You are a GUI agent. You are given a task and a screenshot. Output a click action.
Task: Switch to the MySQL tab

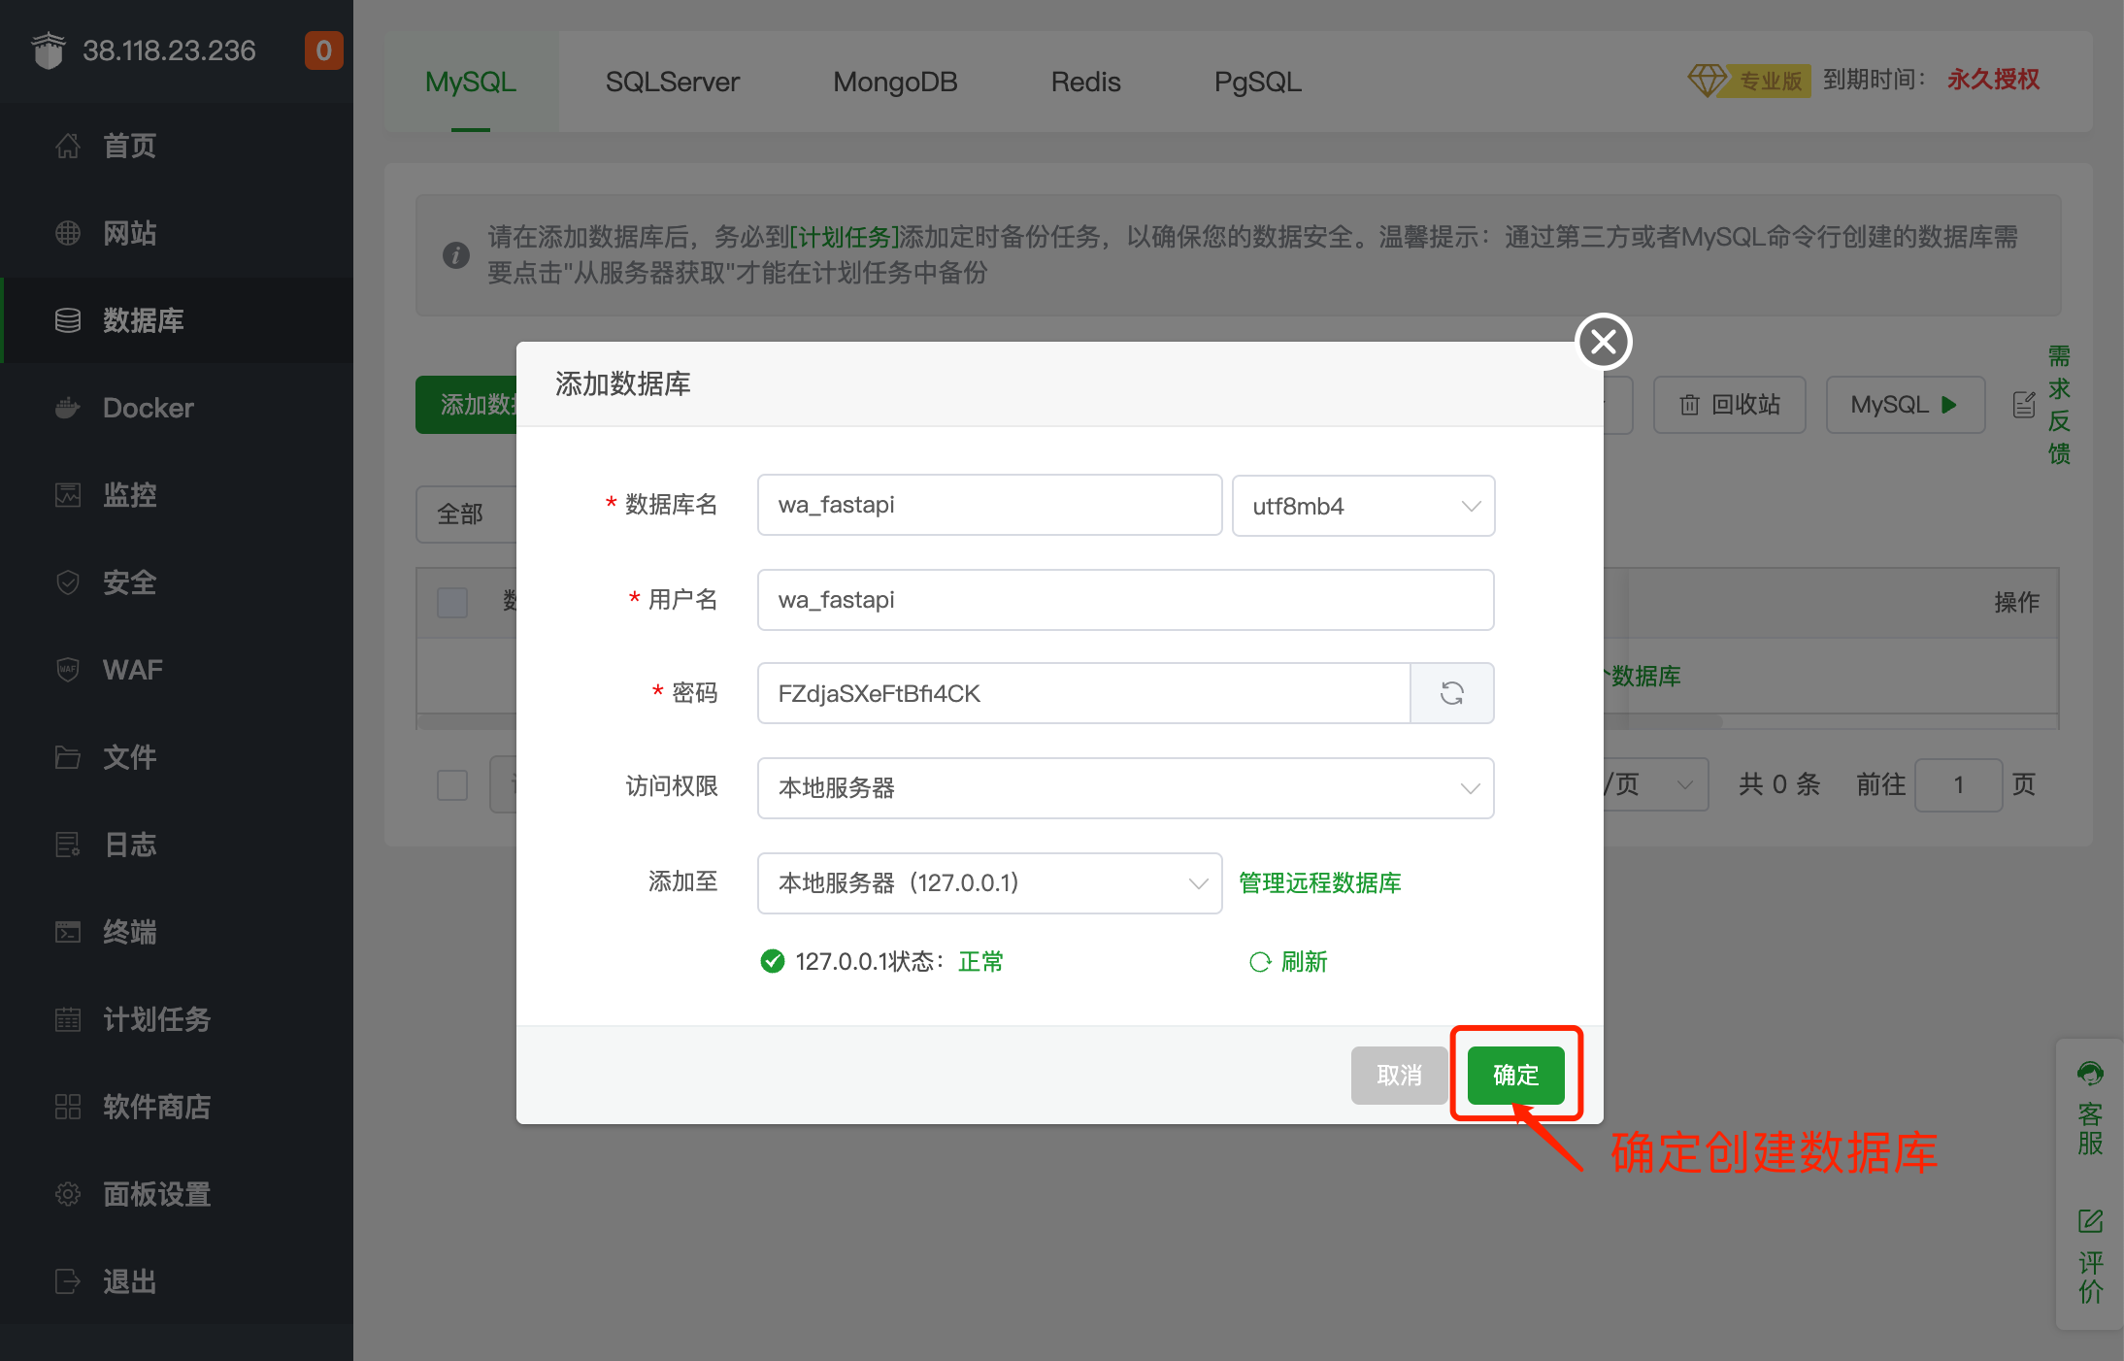point(471,82)
